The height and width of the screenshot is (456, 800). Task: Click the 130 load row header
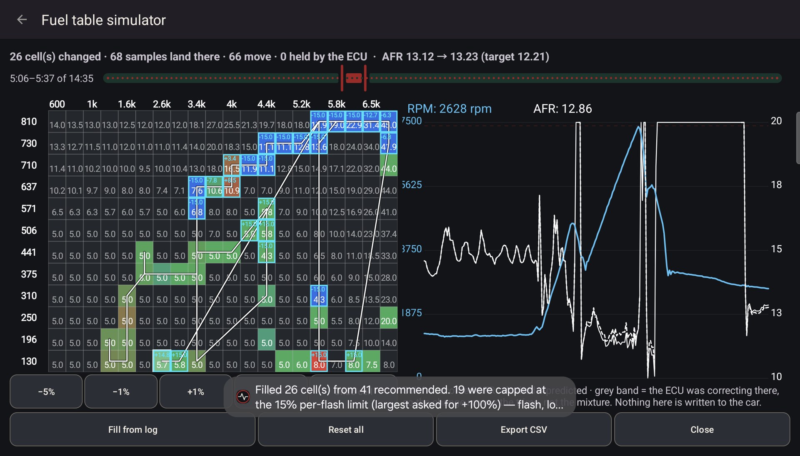(29, 361)
